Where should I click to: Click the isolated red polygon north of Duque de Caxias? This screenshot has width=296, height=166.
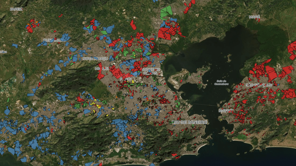point(133,25)
